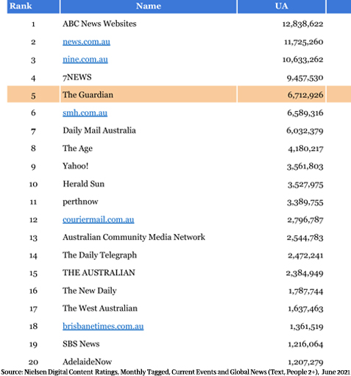Visit the couriermail.com.au link

(x=99, y=219)
